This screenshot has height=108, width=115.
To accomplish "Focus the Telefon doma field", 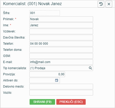I will [x=61, y=50].
